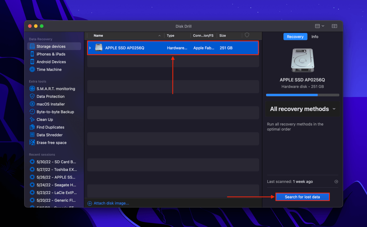Click the yellow minimize window button
The width and height of the screenshot is (367, 227).
(x=36, y=26)
